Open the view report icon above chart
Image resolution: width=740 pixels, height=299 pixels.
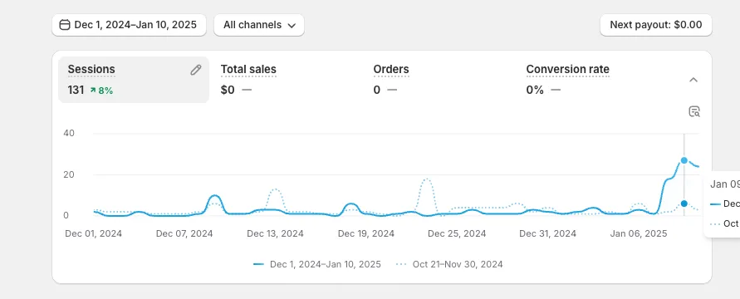[693, 112]
